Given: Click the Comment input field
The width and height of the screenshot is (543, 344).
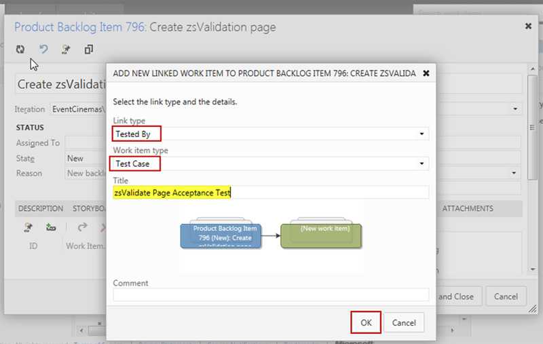Looking at the screenshot, I should tap(270, 294).
